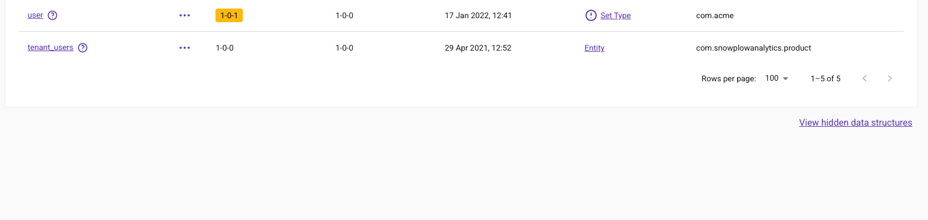The image size is (928, 220).
Task: Click the 29 Apr 2021 date cell
Action: point(478,48)
